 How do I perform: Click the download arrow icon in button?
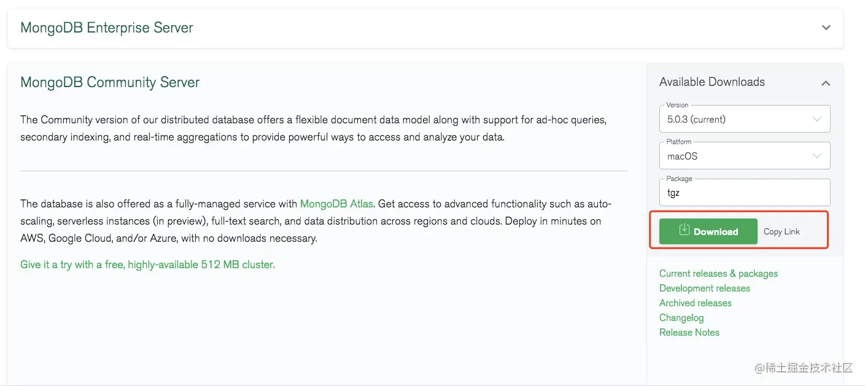click(x=685, y=230)
